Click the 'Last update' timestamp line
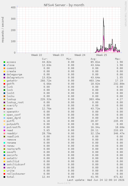The image size is (128, 186). click(x=96, y=180)
